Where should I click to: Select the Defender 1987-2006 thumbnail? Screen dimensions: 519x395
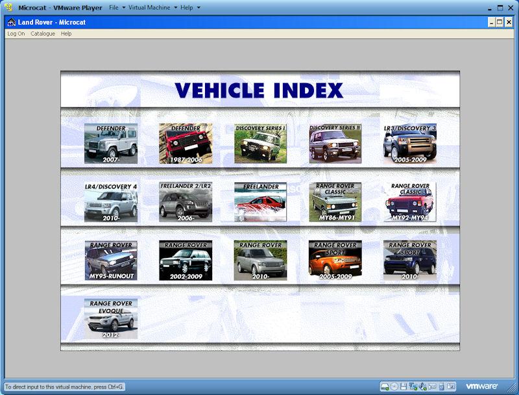click(186, 144)
